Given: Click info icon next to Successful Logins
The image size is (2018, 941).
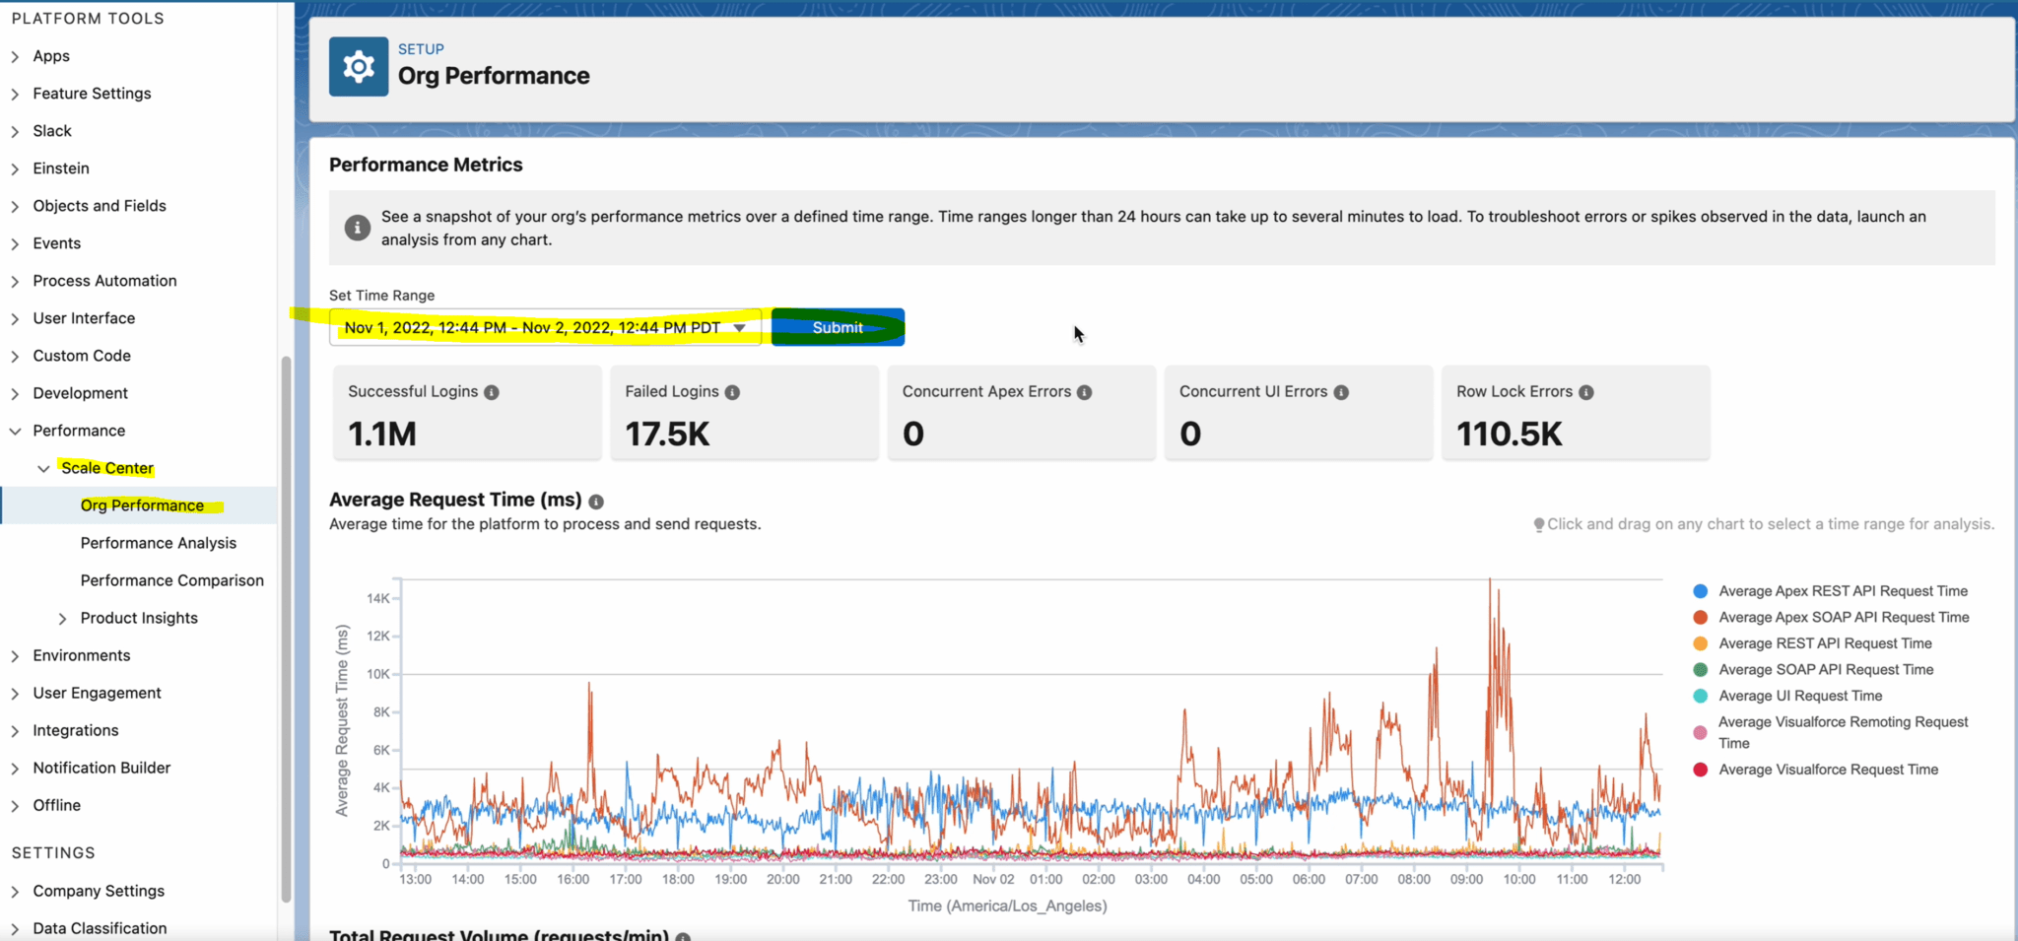Looking at the screenshot, I should coord(492,392).
